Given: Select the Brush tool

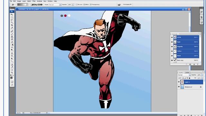Looking at the screenshot, I should click(x=12, y=34).
